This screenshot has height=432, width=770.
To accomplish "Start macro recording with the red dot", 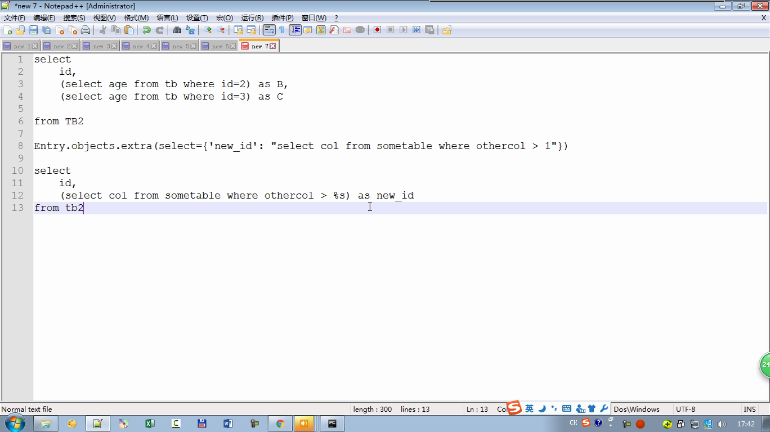I will 377,30.
